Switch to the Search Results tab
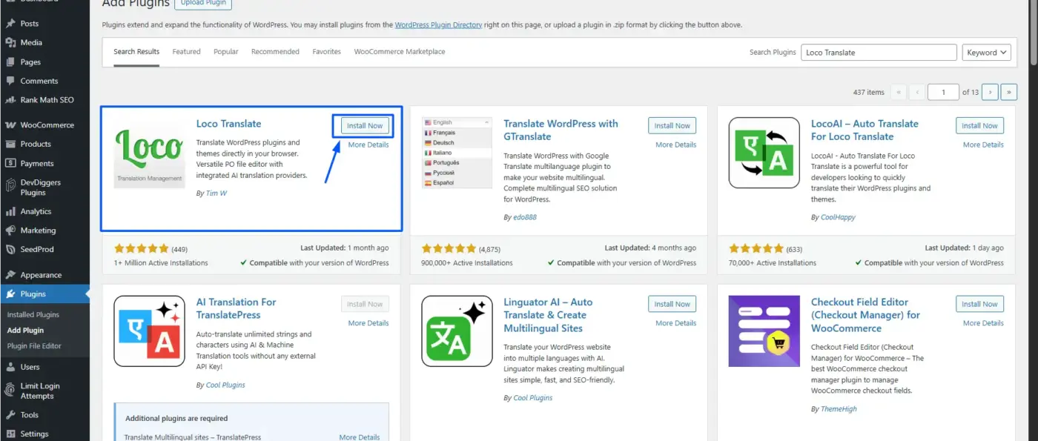Image resolution: width=1038 pixels, height=441 pixels. pyautogui.click(x=136, y=52)
